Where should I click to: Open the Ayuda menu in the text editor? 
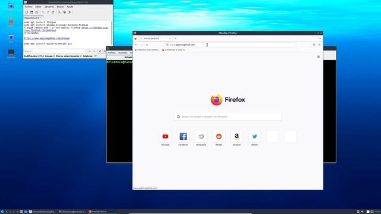[x=70, y=7]
